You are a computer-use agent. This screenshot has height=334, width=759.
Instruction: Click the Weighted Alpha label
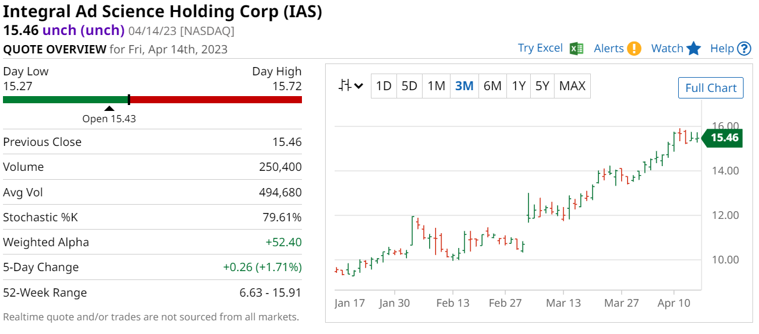(46, 242)
